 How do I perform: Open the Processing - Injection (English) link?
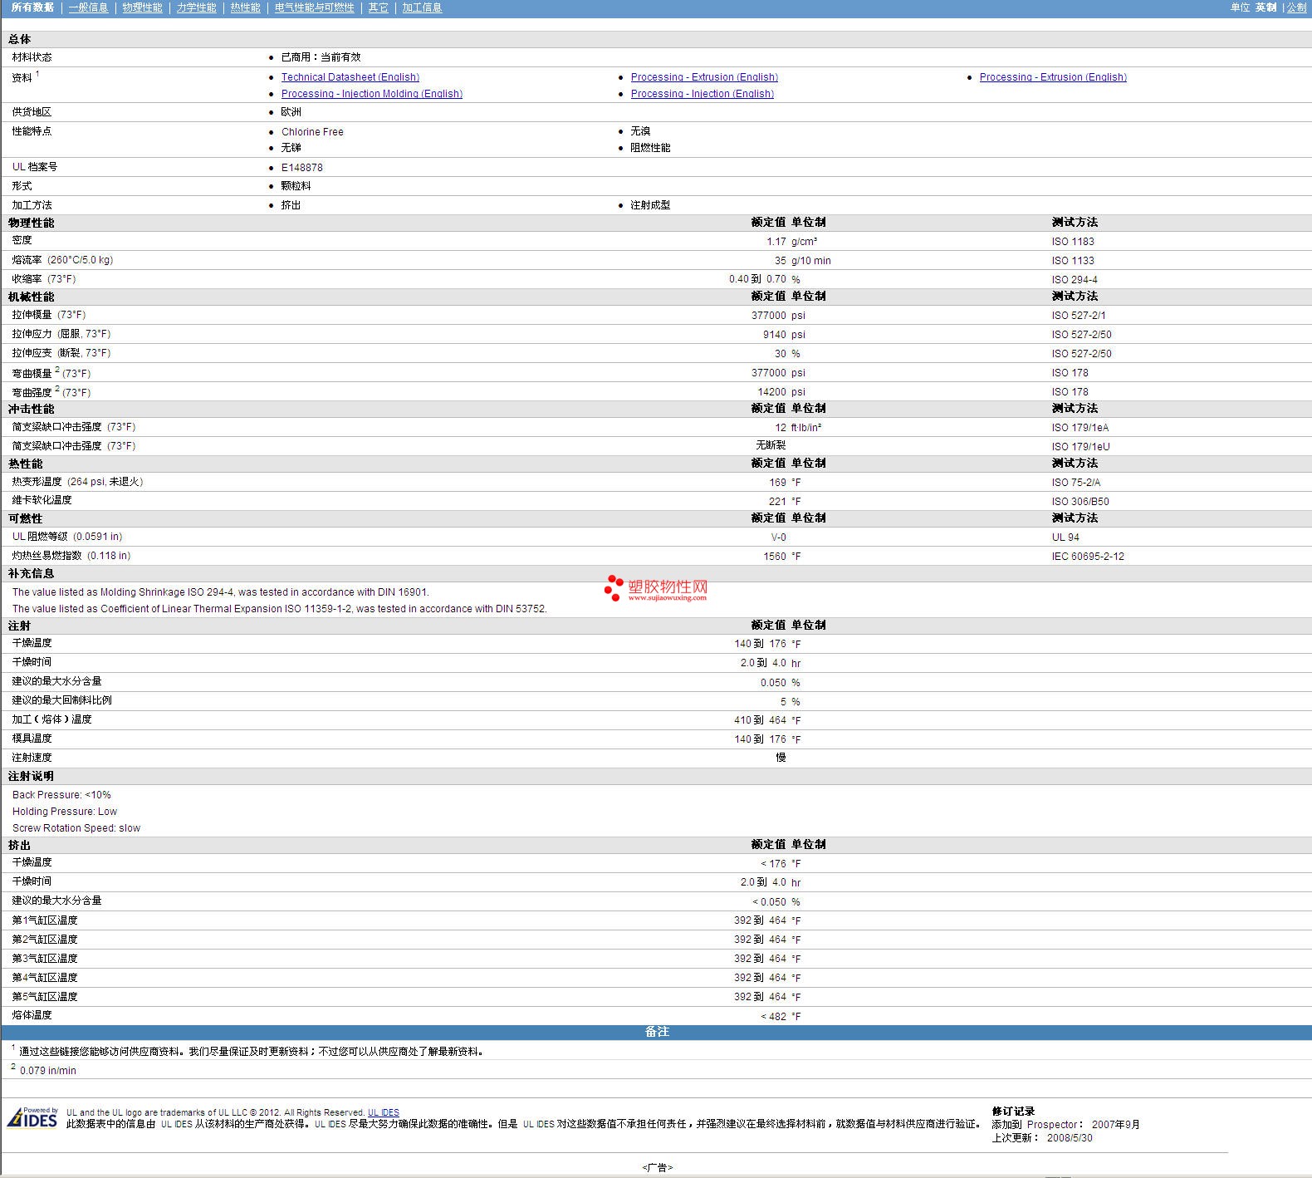click(702, 94)
